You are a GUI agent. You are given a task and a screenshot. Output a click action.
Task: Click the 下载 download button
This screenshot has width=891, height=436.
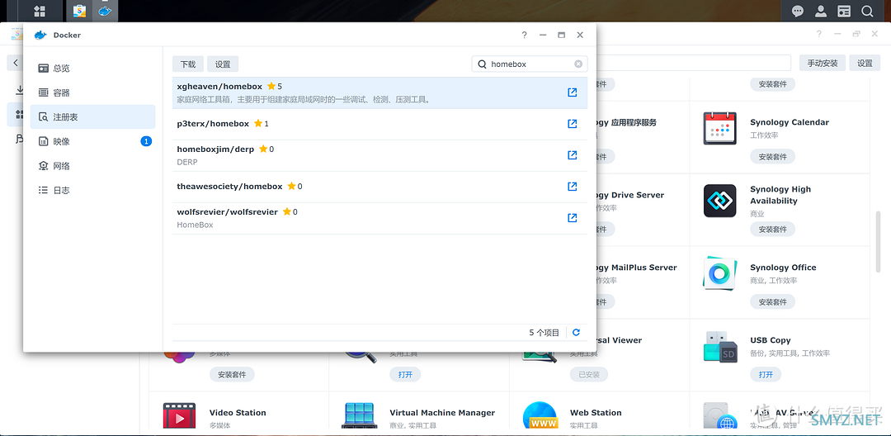coord(188,64)
